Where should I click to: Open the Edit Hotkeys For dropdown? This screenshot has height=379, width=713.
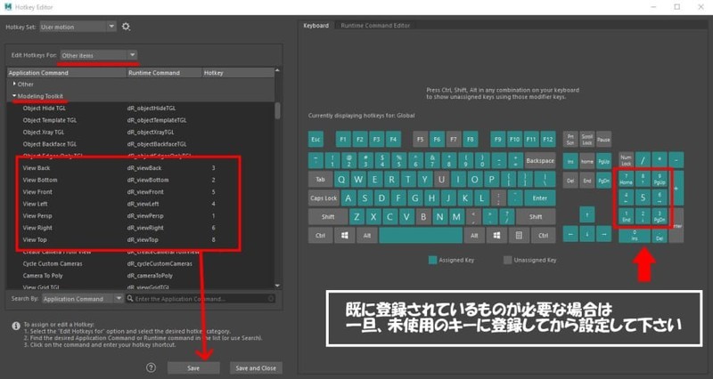pyautogui.click(x=99, y=55)
